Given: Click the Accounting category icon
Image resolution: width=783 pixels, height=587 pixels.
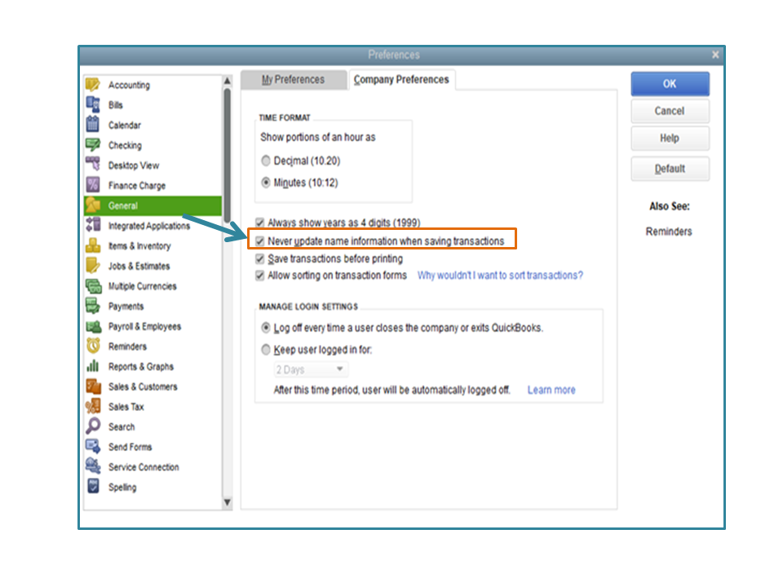Looking at the screenshot, I should click(92, 85).
